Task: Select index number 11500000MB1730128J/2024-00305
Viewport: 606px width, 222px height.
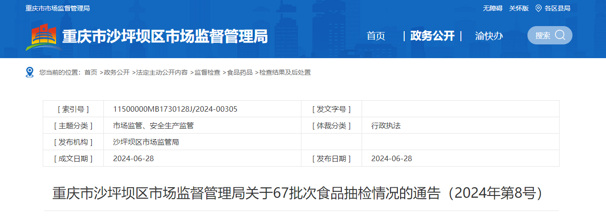Action: tap(175, 109)
